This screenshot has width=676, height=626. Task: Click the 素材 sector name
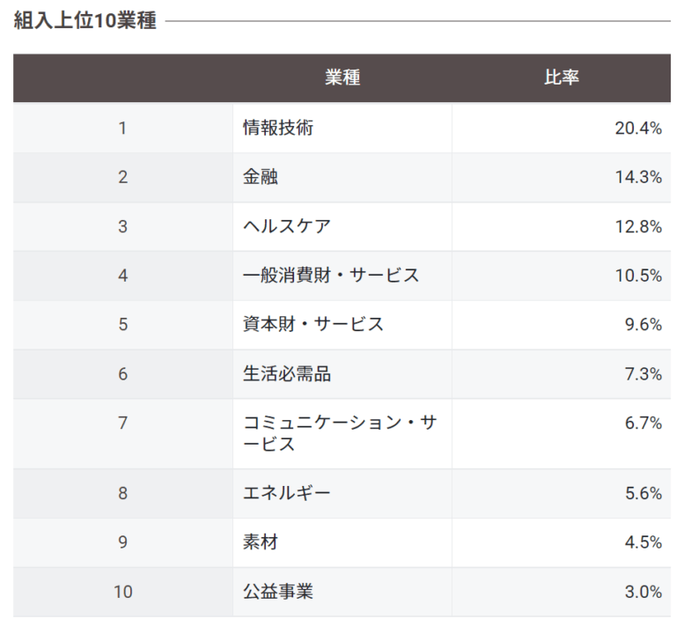click(x=261, y=542)
